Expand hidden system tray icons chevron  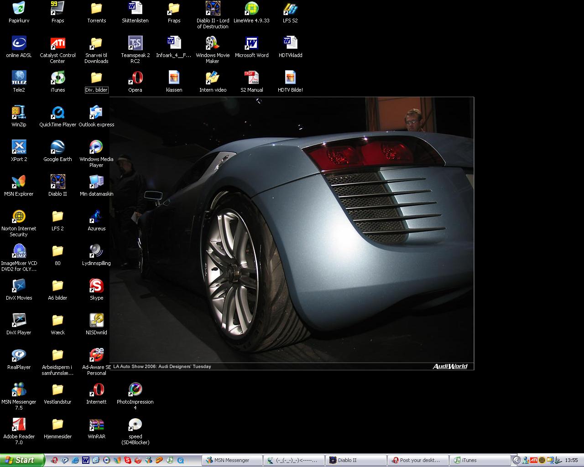(516, 460)
